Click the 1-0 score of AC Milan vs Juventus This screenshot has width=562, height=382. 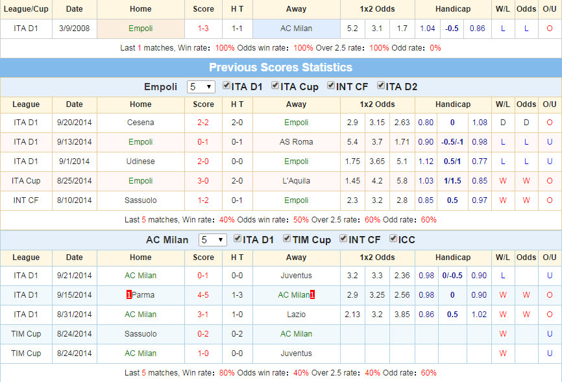[203, 353]
